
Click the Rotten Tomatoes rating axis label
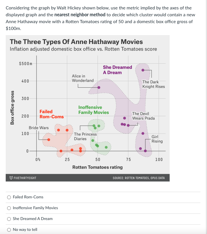(x=98, y=167)
